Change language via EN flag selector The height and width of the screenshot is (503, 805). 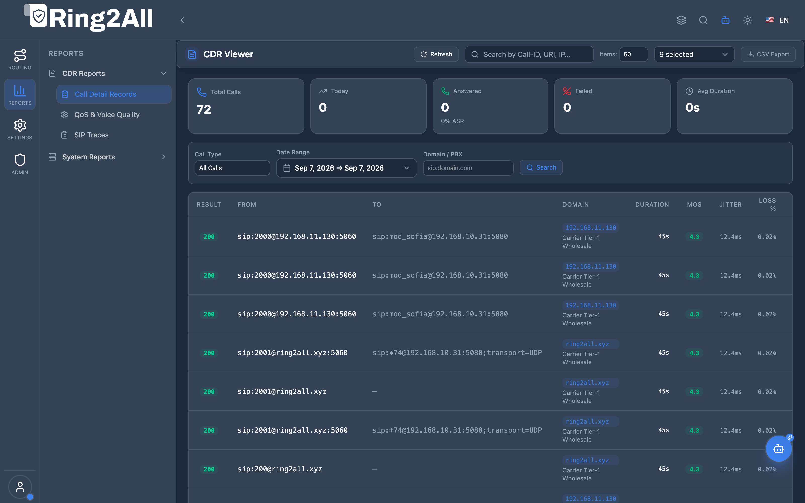click(x=777, y=20)
